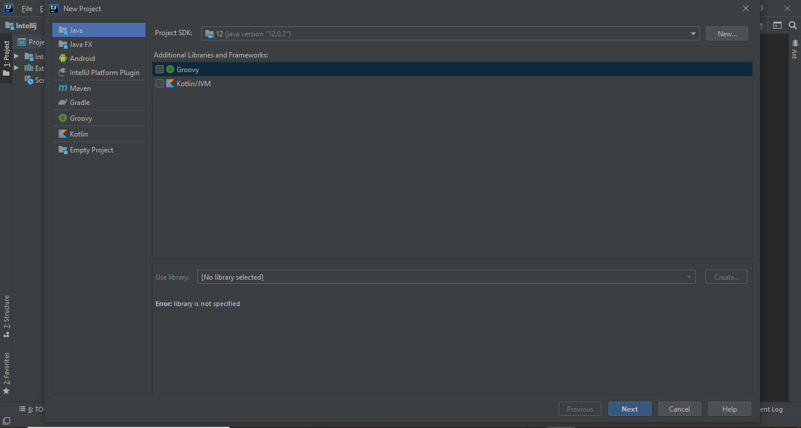801x428 pixels.
Task: Cancel the New Project dialog
Action: (680, 409)
